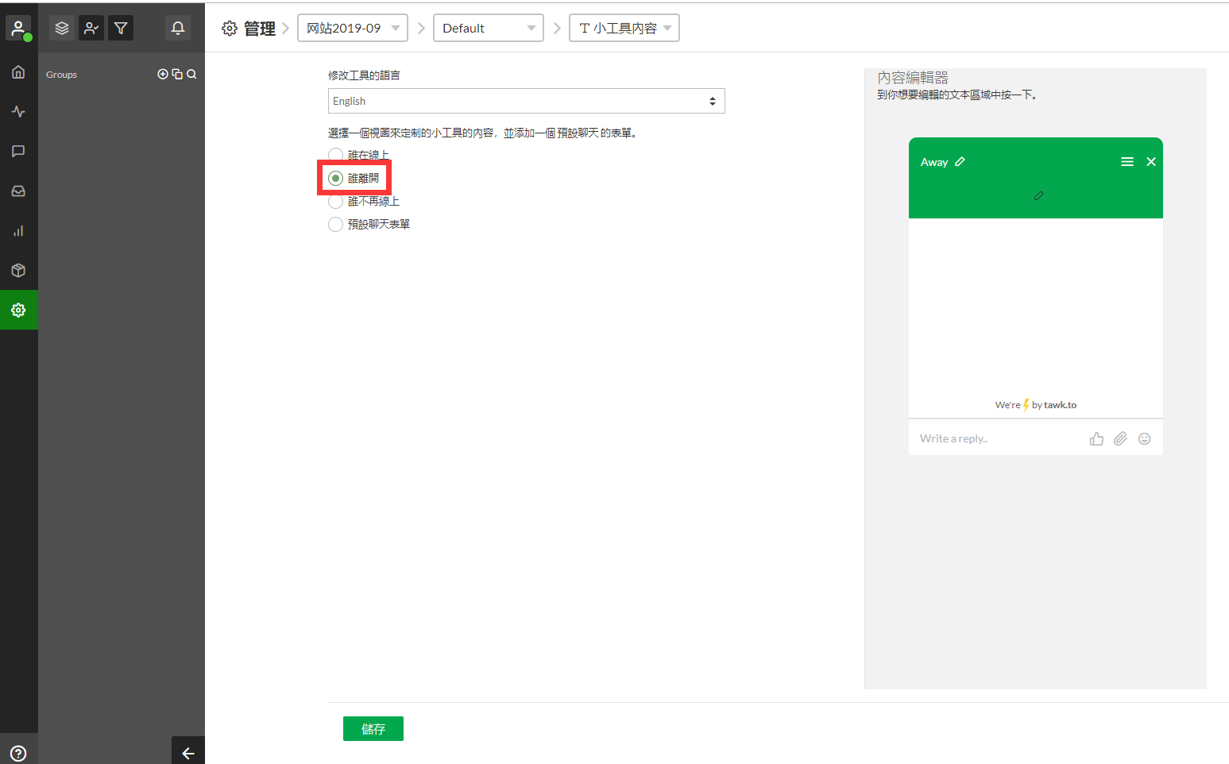Open the home dashboard icon in sidebar
Screen dimensions: 1229x764
click(18, 72)
